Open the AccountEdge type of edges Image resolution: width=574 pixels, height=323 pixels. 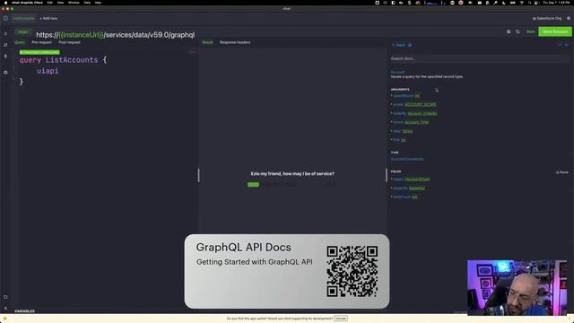(x=417, y=179)
